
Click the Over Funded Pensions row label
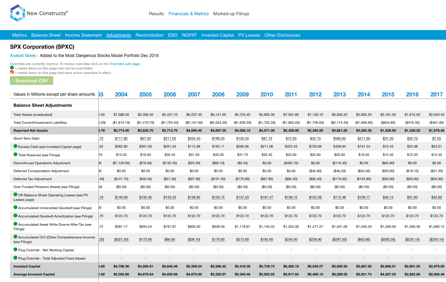point(46,187)
